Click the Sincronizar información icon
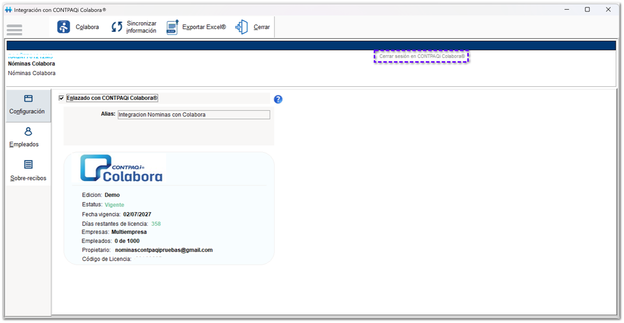The image size is (624, 323). [x=117, y=27]
